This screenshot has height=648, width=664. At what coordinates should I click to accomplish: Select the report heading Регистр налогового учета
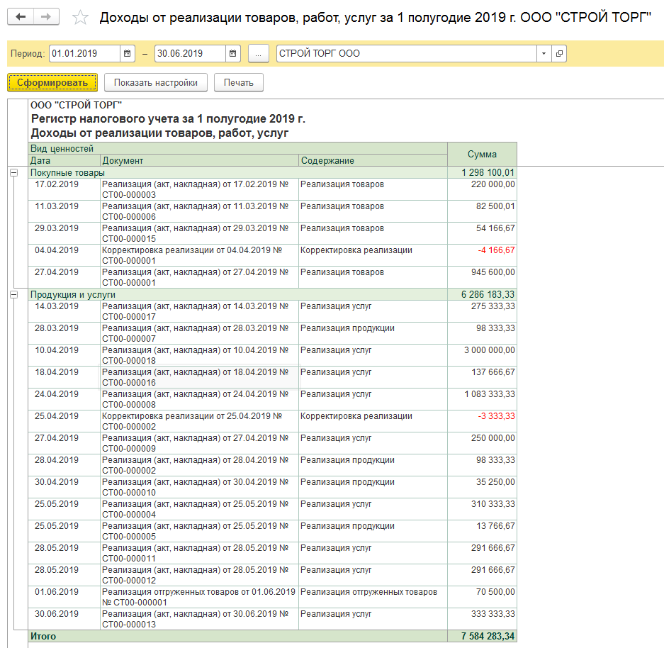point(168,119)
